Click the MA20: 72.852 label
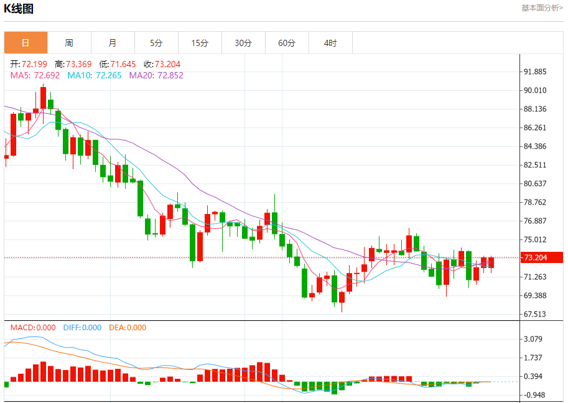This screenshot has width=568, height=403. [x=156, y=75]
